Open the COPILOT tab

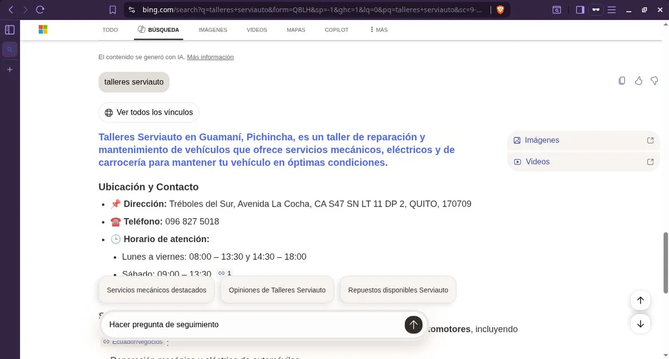pos(337,30)
